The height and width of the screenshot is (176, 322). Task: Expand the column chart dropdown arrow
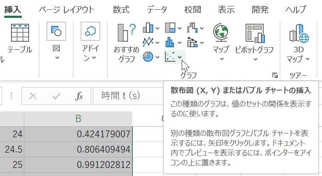click(157, 28)
